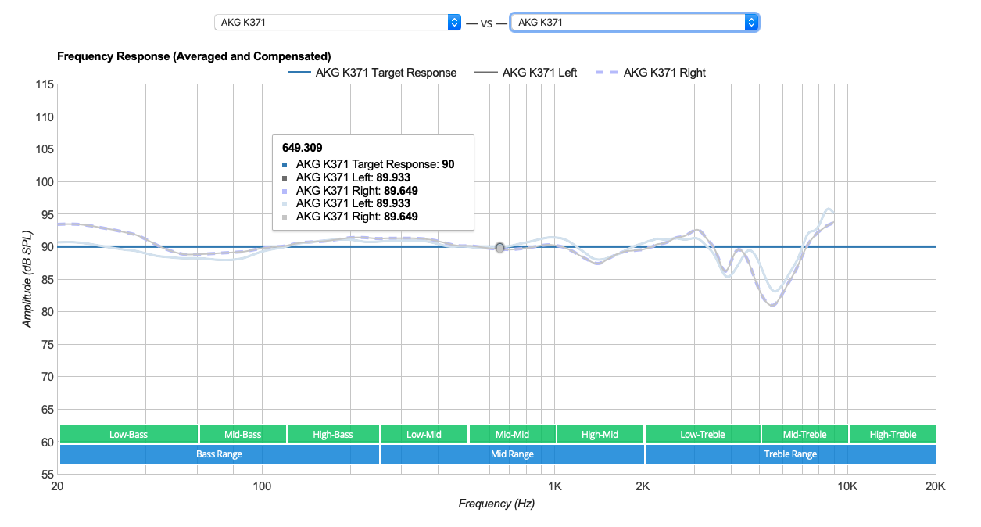Click the 649.309 frequency value in tooltip
Screen dimensions: 981x527
[x=302, y=147]
